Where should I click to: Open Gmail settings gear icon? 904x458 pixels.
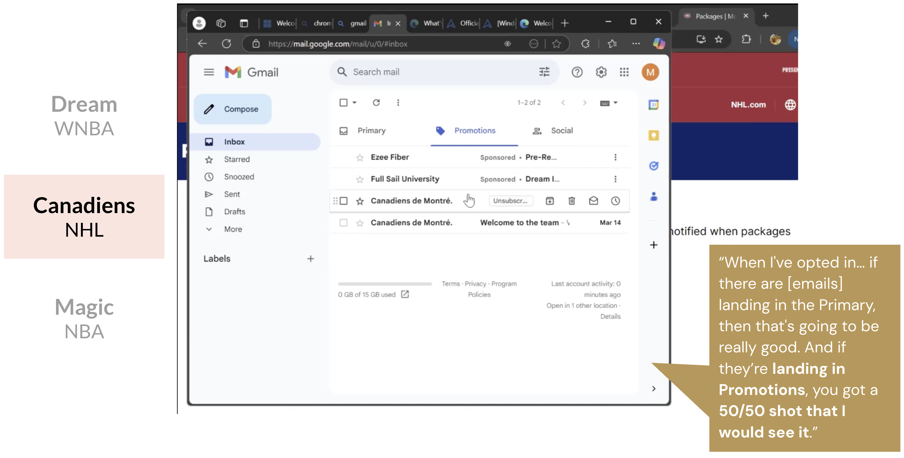(601, 72)
